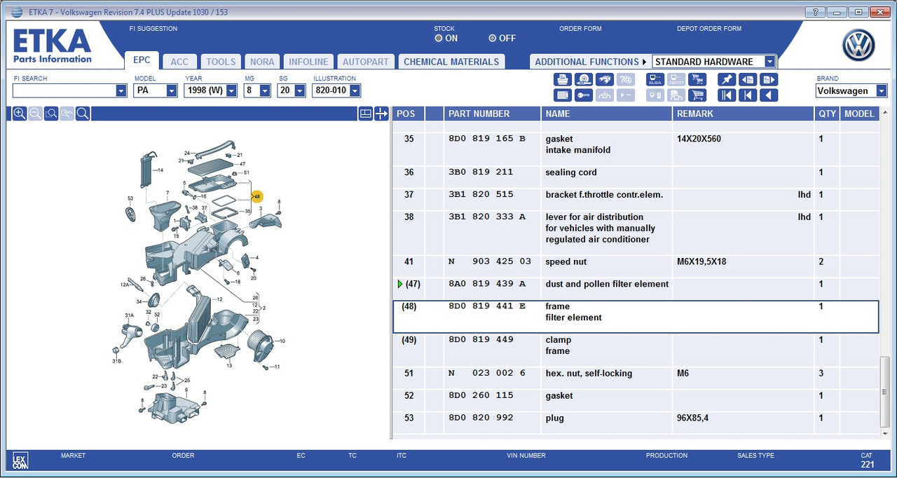Viewport: 897px width, 478px height.
Task: Click the zoom region magnifier icon
Action: 51,114
